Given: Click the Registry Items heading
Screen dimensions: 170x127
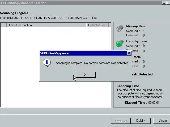Looking at the screenshot, I should [x=137, y=41].
